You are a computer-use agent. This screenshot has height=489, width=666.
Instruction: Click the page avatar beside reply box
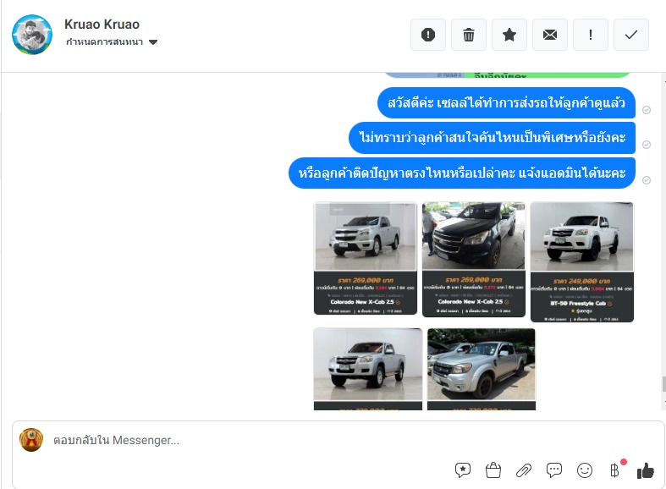(31, 440)
